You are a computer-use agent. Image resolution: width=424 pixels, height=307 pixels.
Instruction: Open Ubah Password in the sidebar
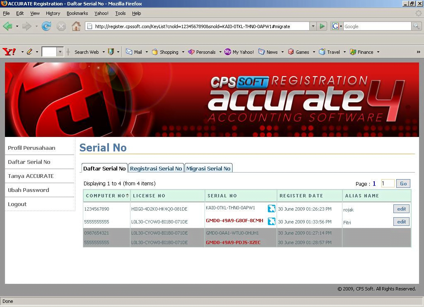tap(29, 190)
